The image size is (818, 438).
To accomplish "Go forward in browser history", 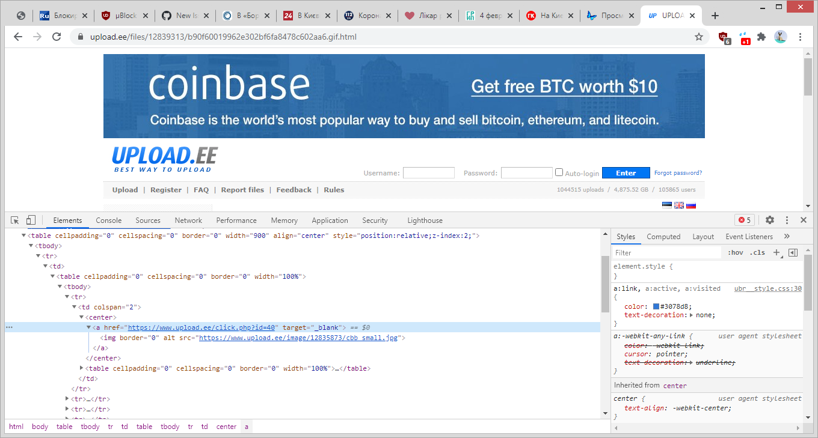I will pyautogui.click(x=37, y=37).
